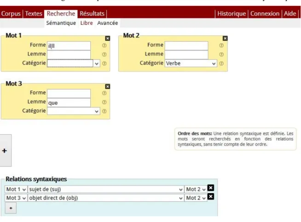Image resolution: width=301 pixels, height=222 pixels.
Task: Change the 'Mot 2' target in the sujet relation
Action: pos(196,189)
